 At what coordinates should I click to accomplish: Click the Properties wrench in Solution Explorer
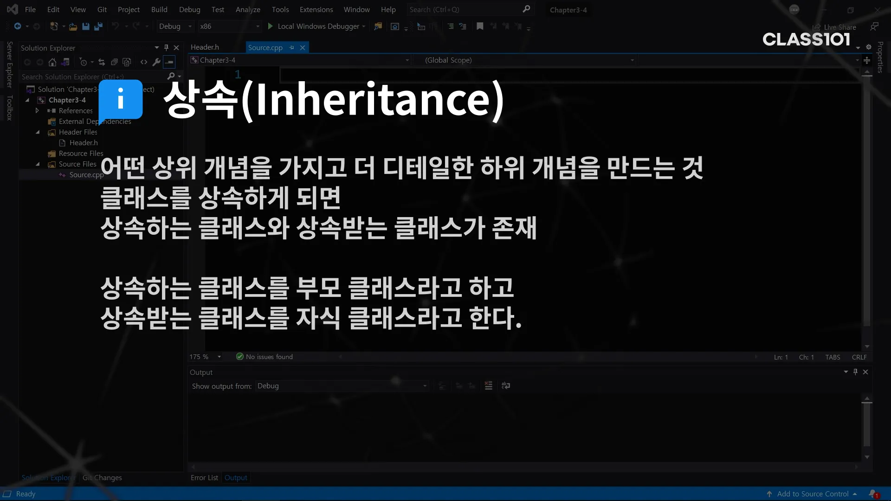click(156, 62)
